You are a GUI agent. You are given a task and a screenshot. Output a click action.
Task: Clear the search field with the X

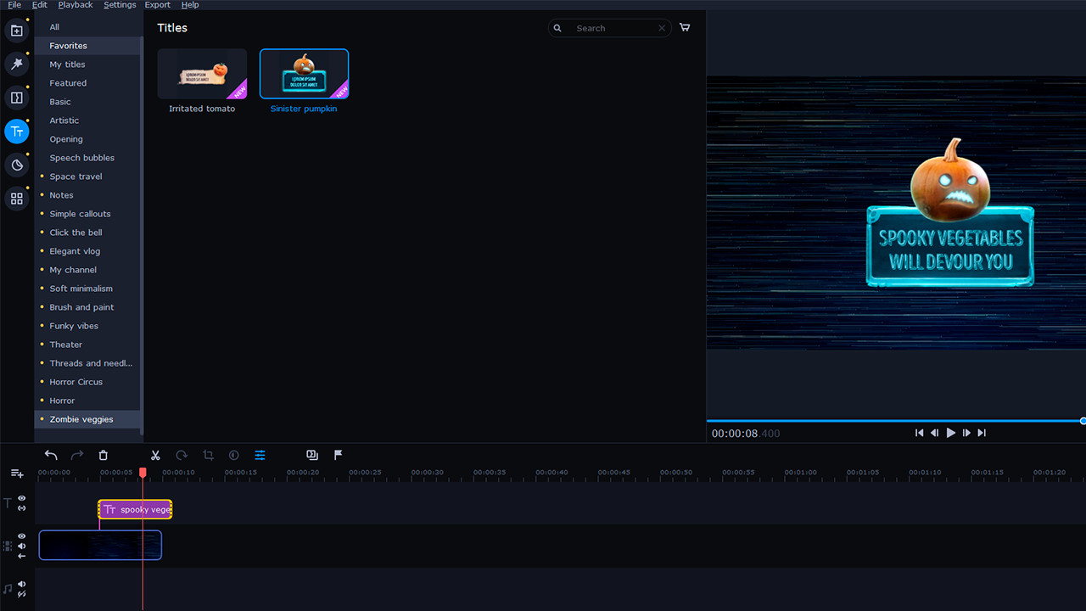pos(661,28)
